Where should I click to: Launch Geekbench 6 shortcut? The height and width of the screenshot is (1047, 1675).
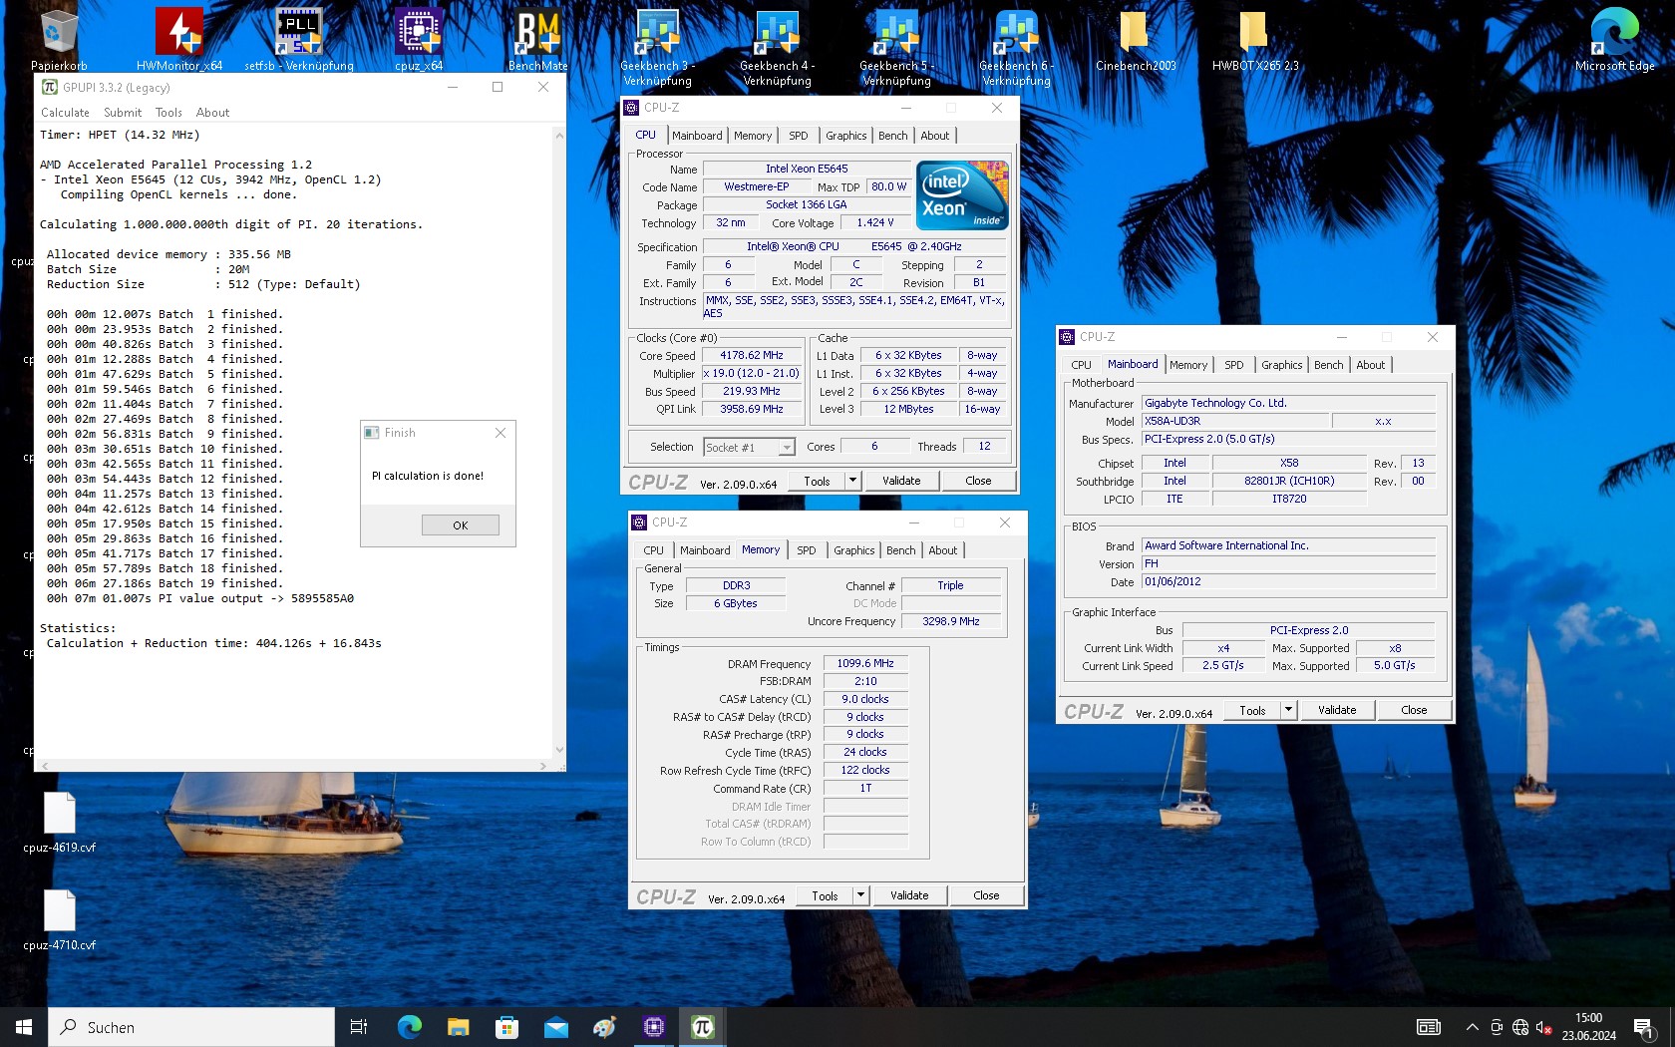click(x=1017, y=47)
